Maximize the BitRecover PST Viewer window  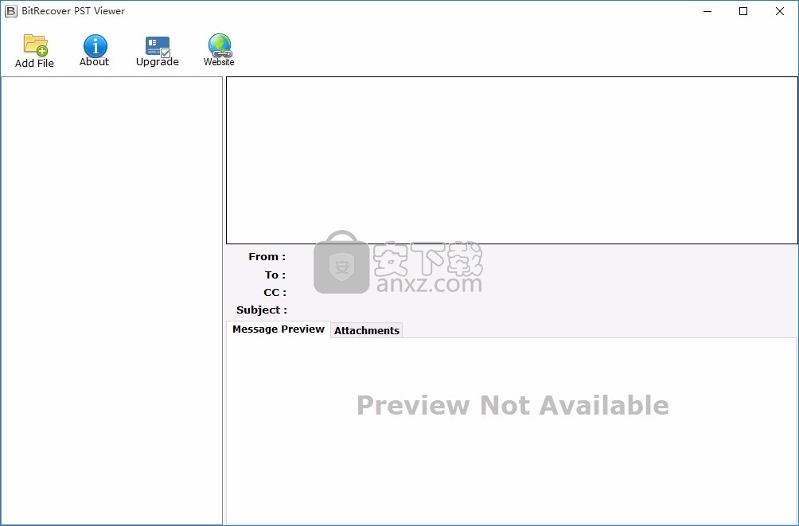click(743, 11)
